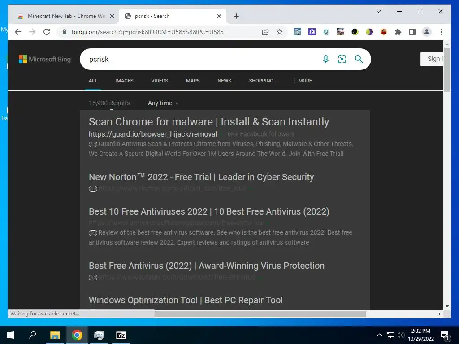The width and height of the screenshot is (459, 344).
Task: Open the Chrome profile avatar menu
Action: click(427, 32)
